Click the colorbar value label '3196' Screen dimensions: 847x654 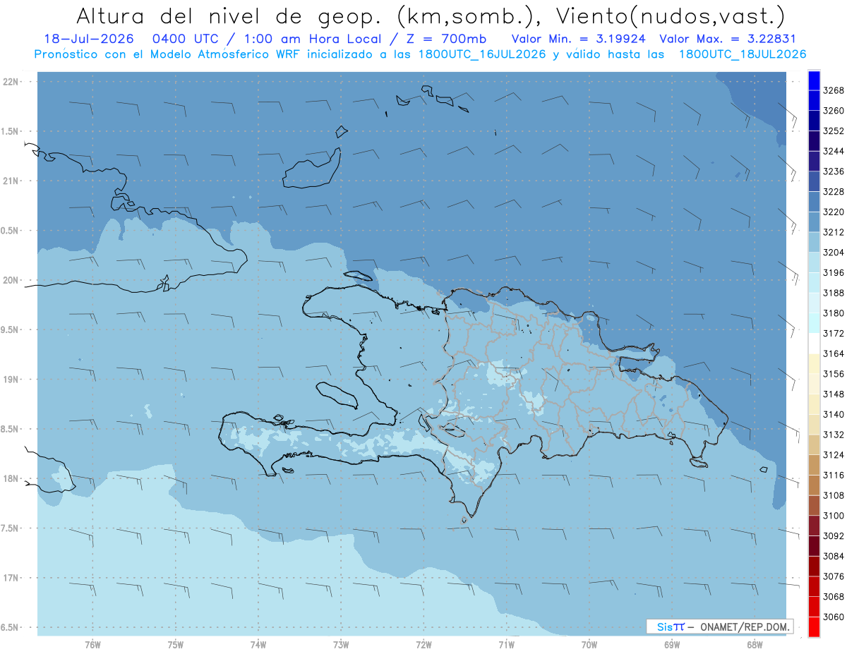coord(834,273)
